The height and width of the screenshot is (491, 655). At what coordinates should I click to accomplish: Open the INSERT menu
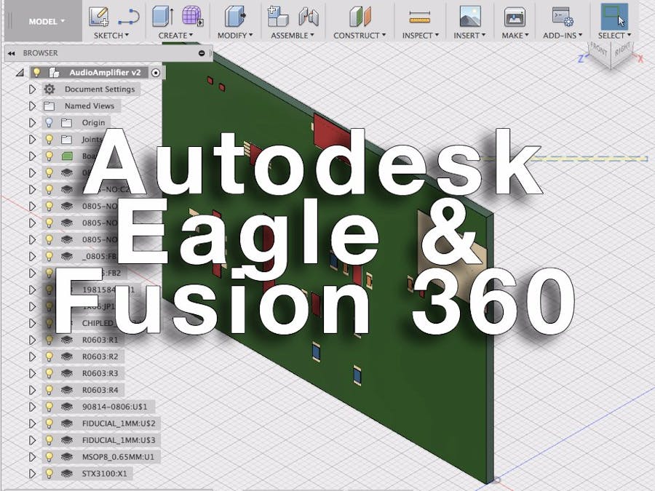click(469, 36)
